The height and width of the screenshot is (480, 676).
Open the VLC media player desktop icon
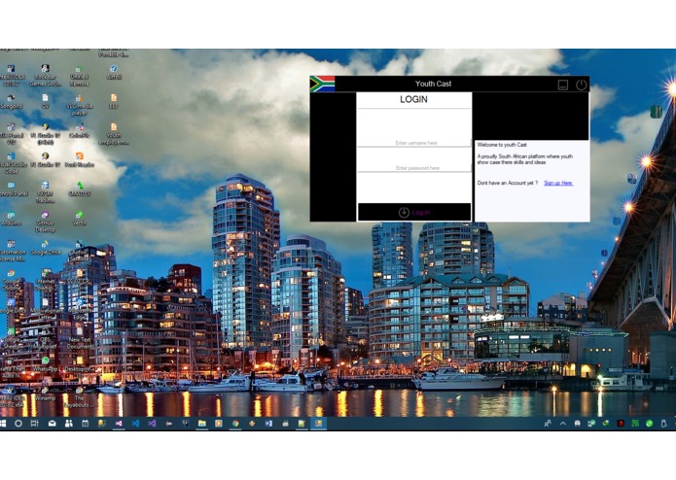tap(79, 105)
